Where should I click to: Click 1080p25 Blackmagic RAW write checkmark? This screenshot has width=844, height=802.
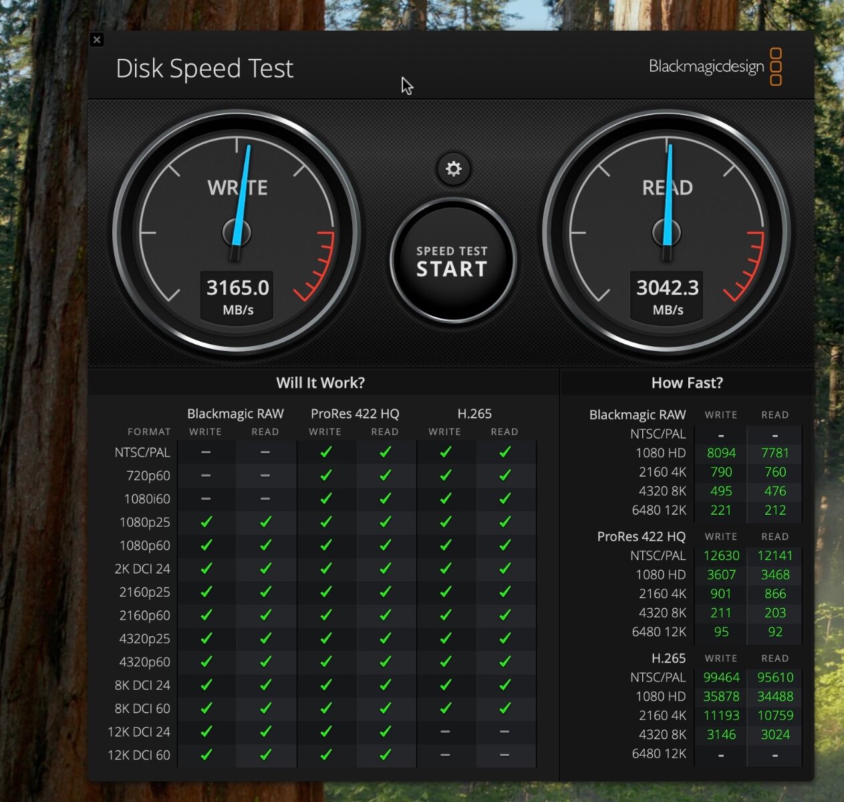(x=206, y=522)
